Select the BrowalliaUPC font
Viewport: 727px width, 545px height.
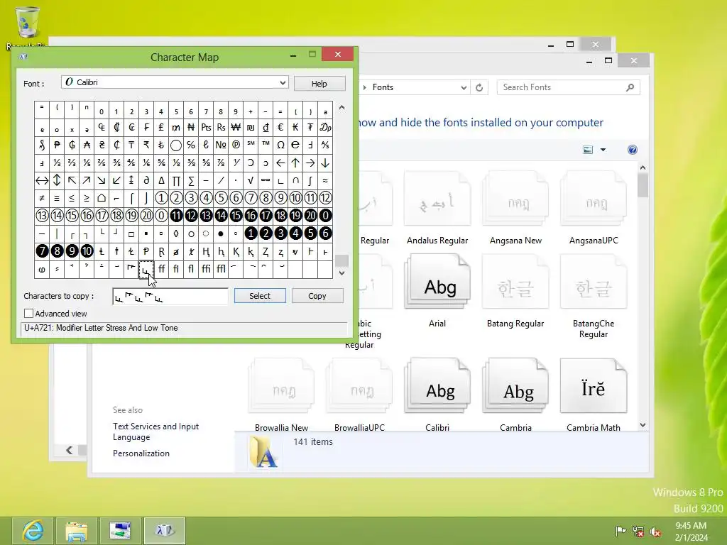coord(359,395)
